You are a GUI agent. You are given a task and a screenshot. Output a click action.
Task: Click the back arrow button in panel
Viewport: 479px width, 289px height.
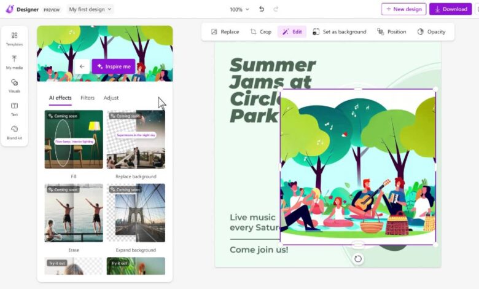pyautogui.click(x=82, y=66)
